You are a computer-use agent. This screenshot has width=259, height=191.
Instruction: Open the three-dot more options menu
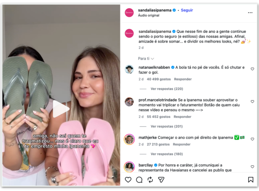tap(250, 13)
